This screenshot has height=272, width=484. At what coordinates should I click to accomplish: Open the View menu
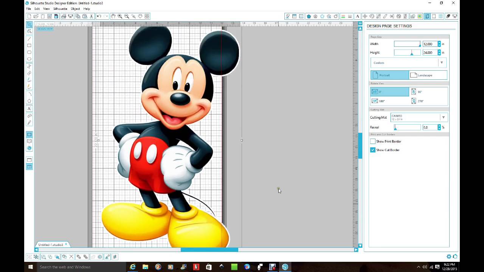tap(47, 9)
